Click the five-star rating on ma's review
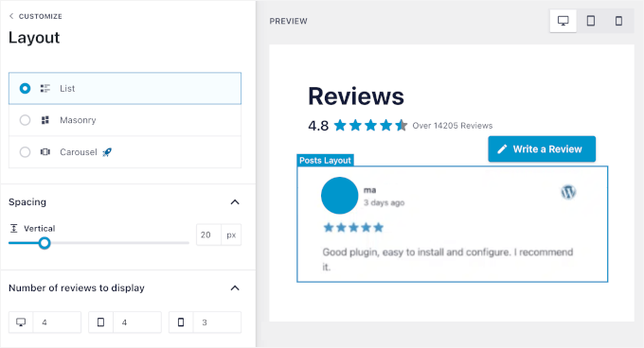The height and width of the screenshot is (348, 644). point(353,228)
